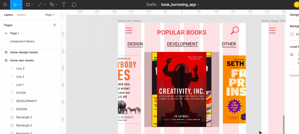Select the Creativity, Inc. book cover
This screenshot has width=299, height=134.
coord(182,89)
